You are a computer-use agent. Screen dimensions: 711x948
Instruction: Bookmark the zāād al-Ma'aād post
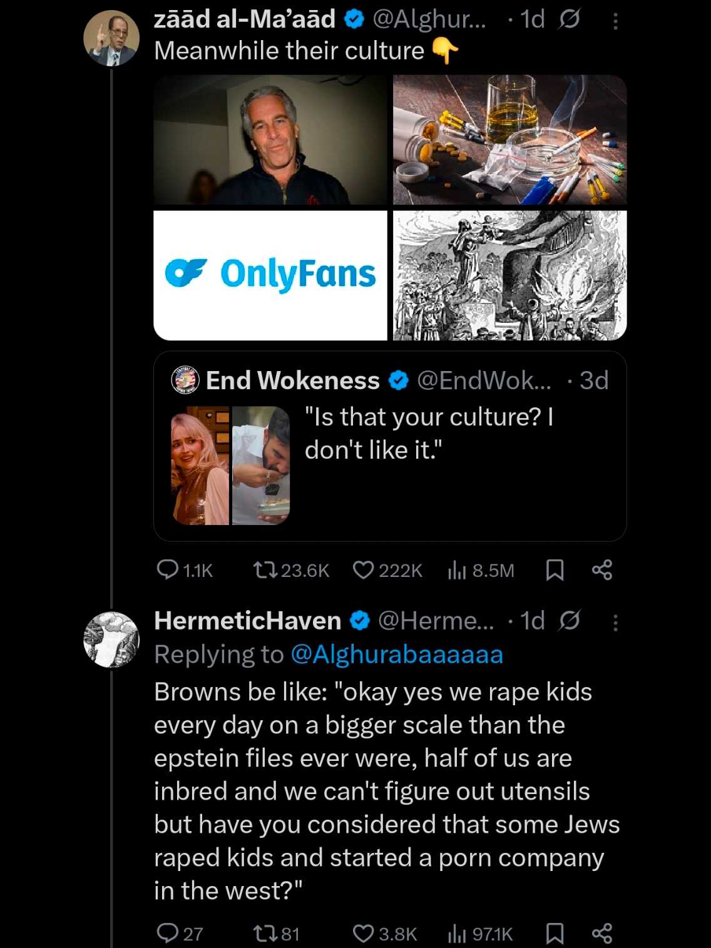coord(555,569)
